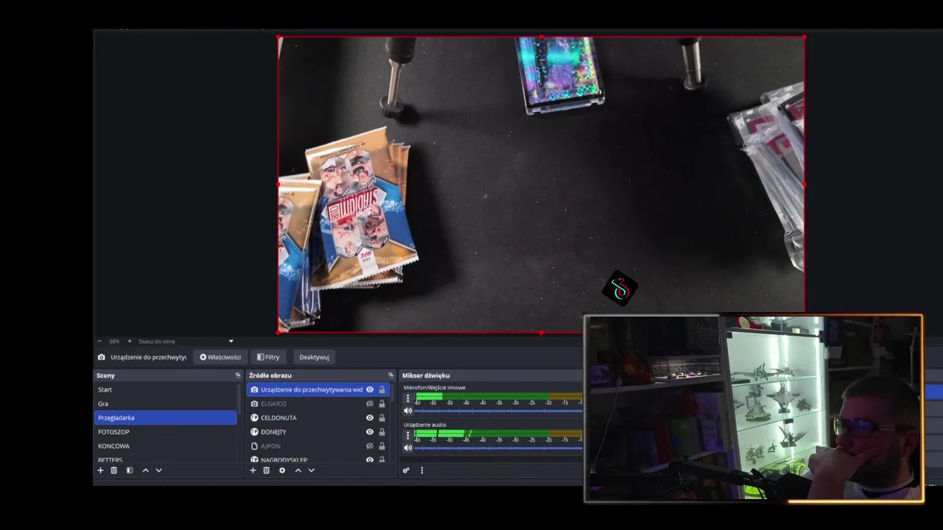Open Skaluj do okna scaling dropdown
The width and height of the screenshot is (943, 530).
[231, 342]
